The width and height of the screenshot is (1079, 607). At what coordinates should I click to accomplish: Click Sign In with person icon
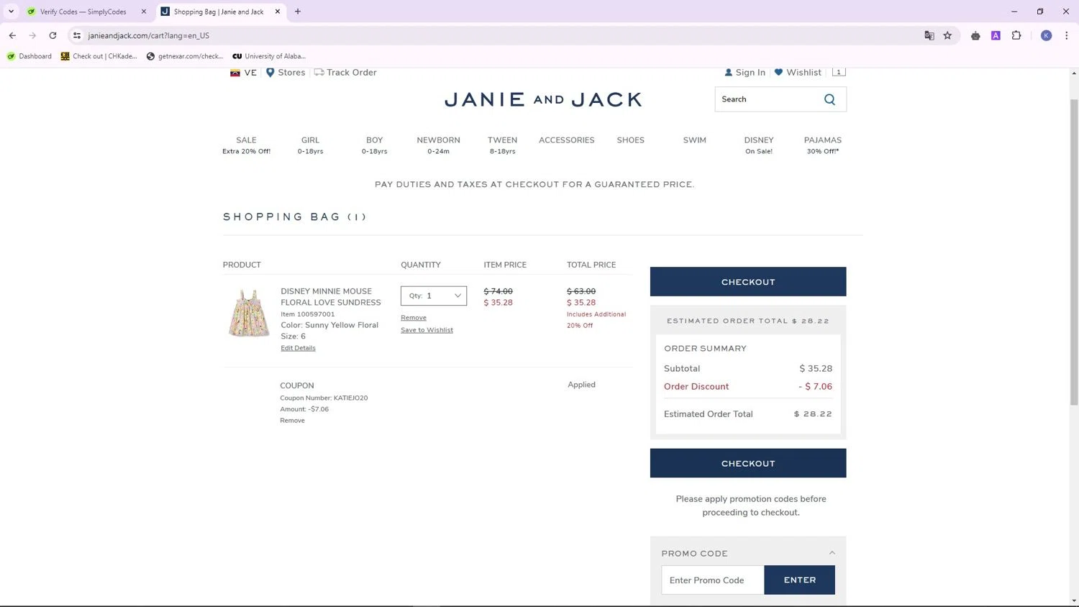(x=745, y=73)
